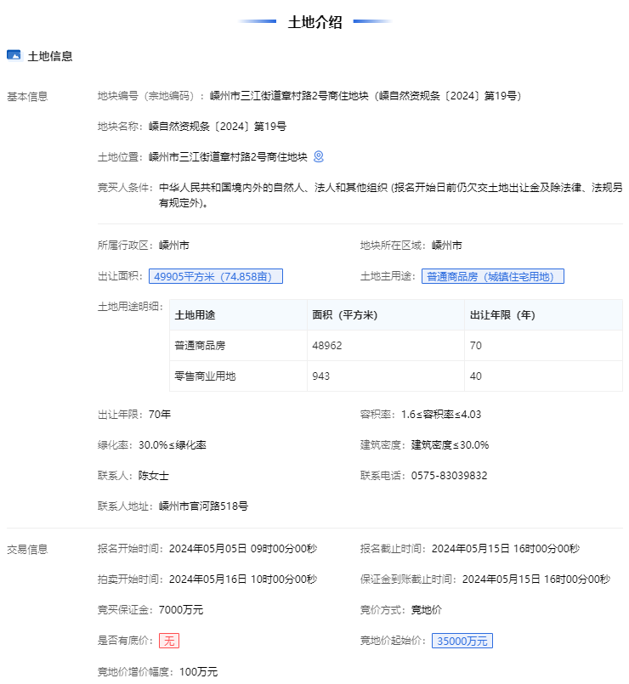This screenshot has width=629, height=684.
Task: Click the address 嵊州市官河路518号
Action: point(204,506)
